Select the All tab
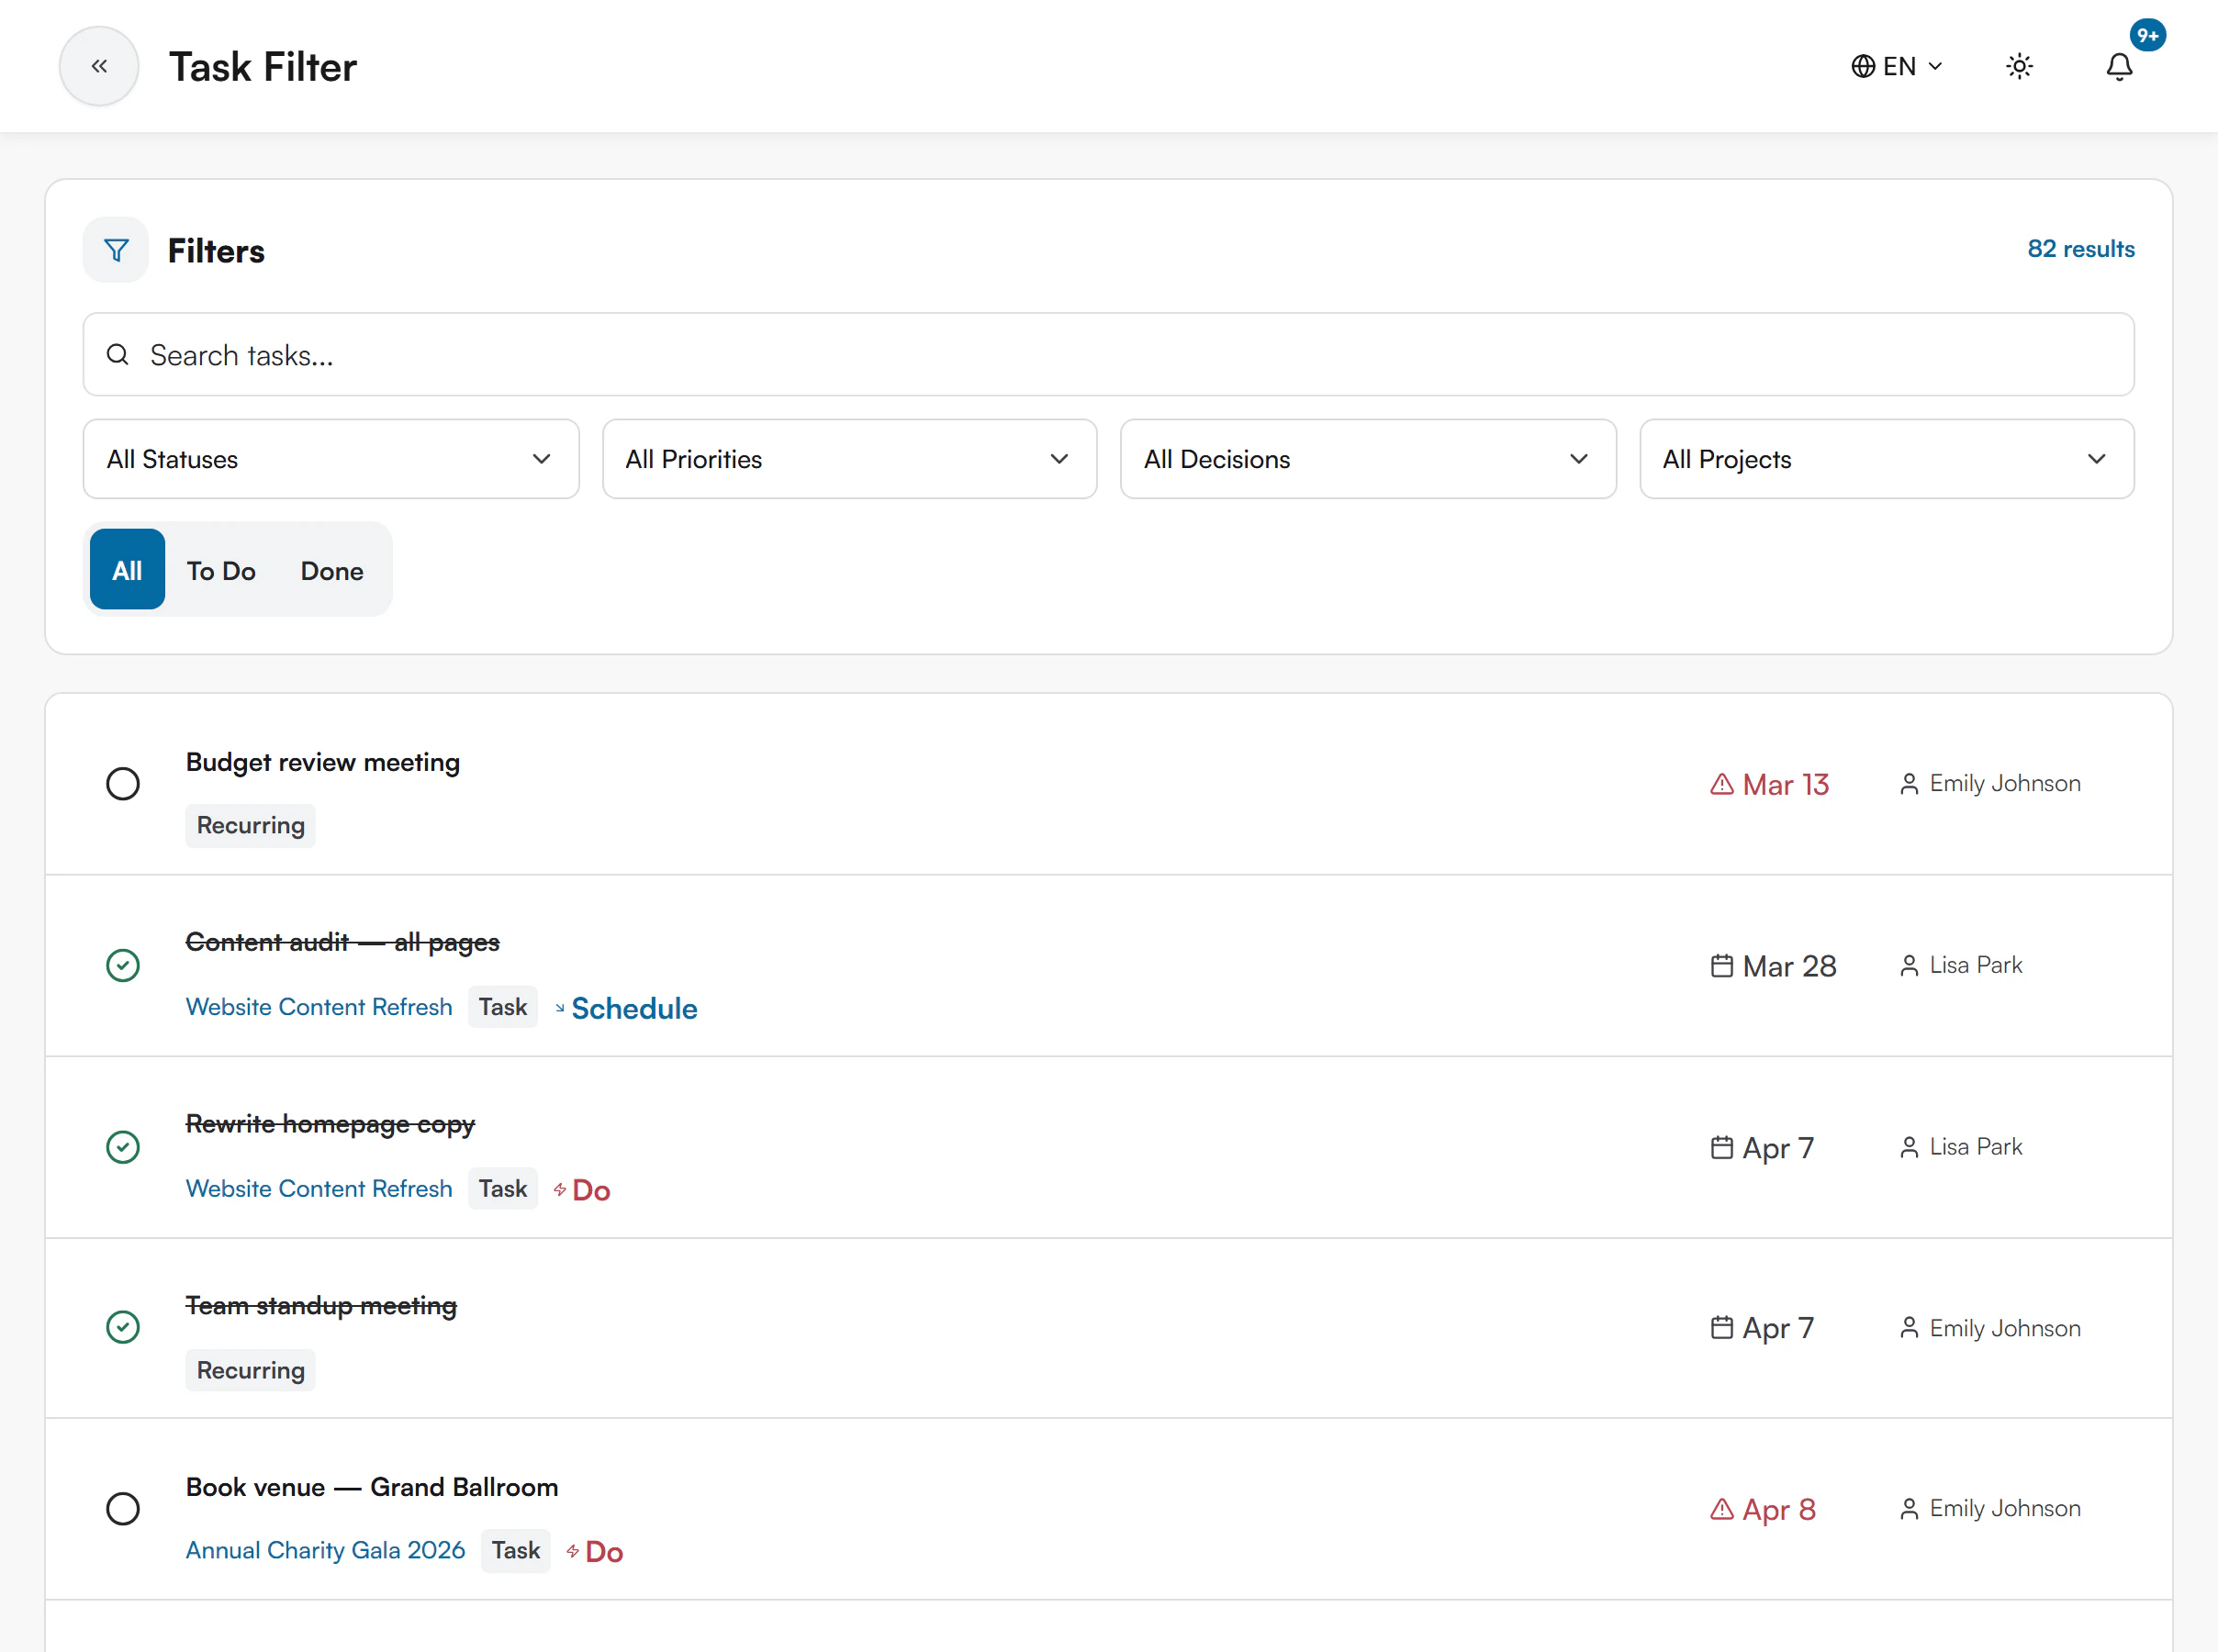 point(127,570)
